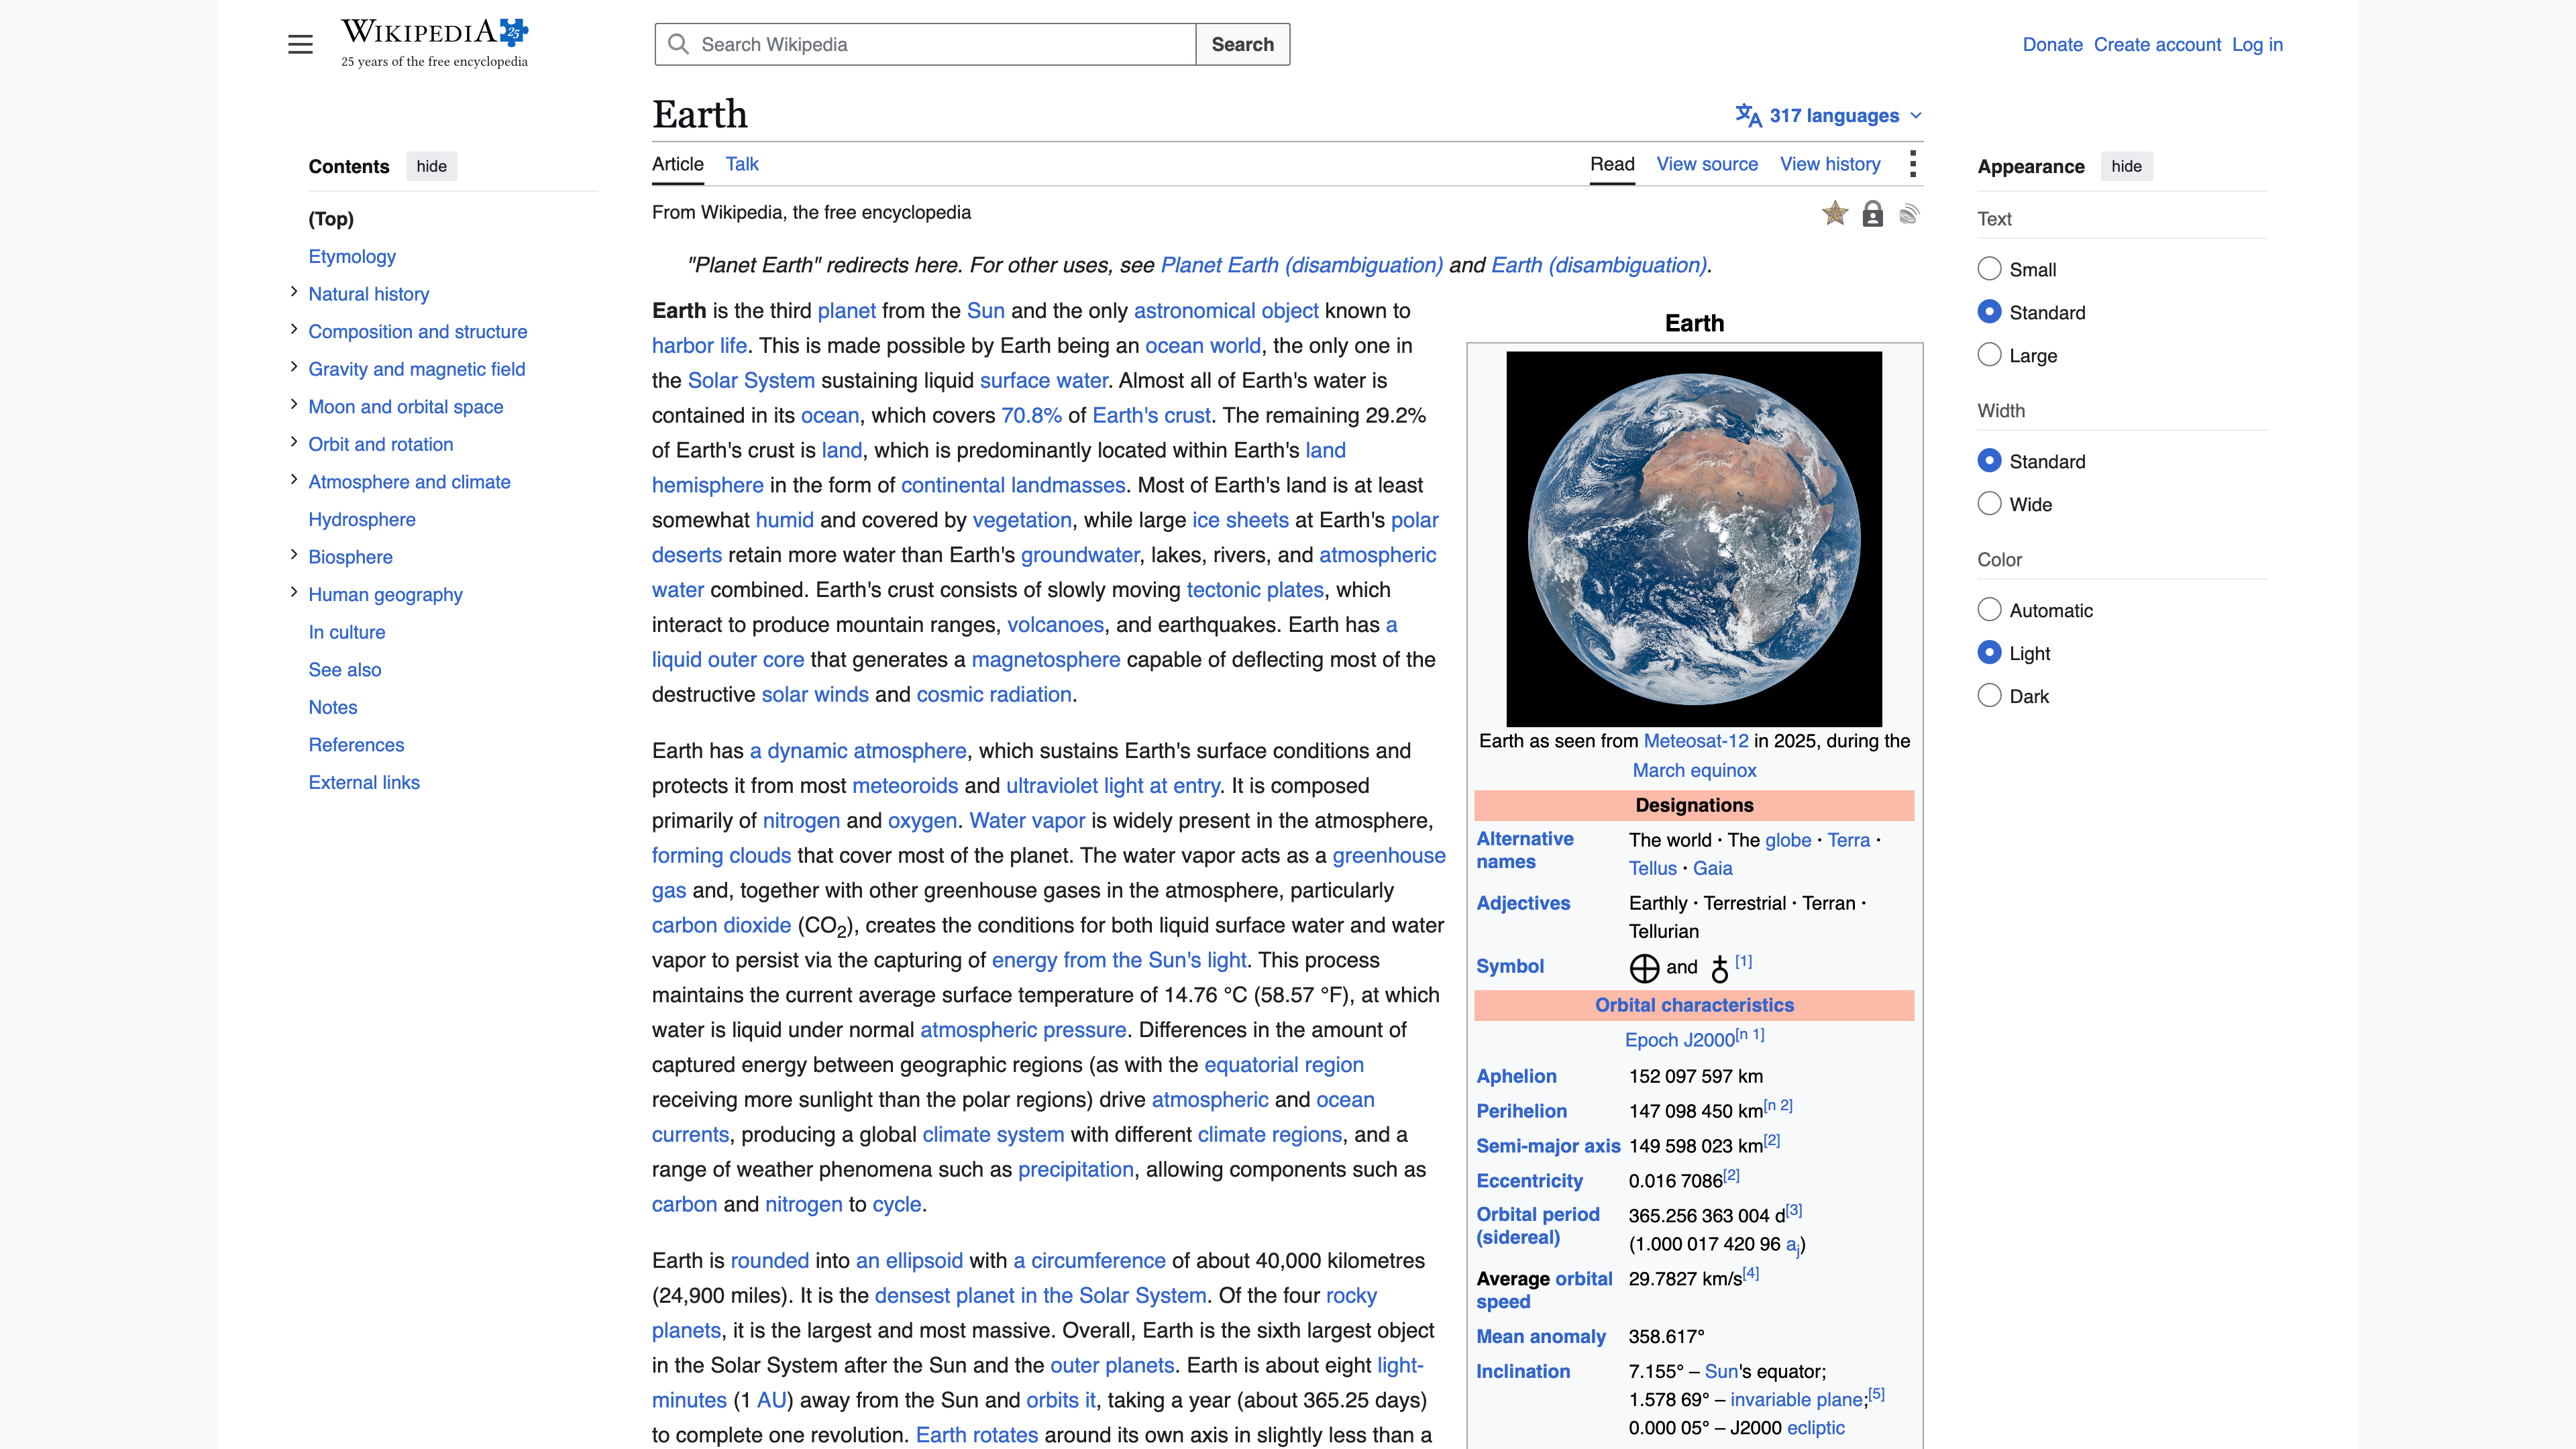This screenshot has width=2576, height=1449.
Task: Expand Atmosphere and climate section
Action: pos(294,480)
